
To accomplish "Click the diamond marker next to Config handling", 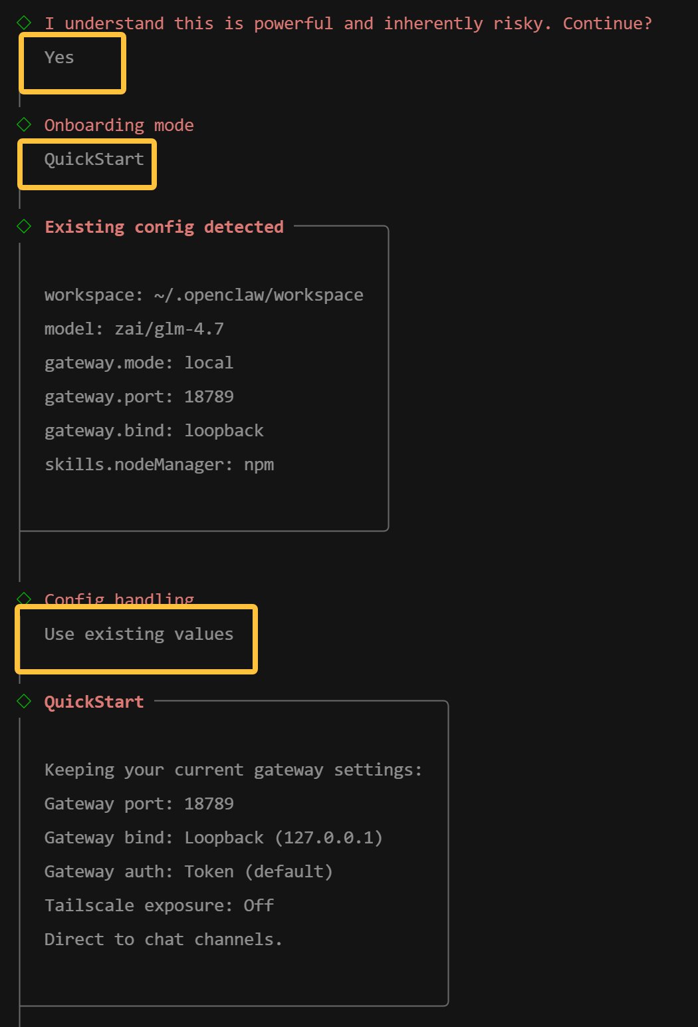I will pyautogui.click(x=25, y=597).
